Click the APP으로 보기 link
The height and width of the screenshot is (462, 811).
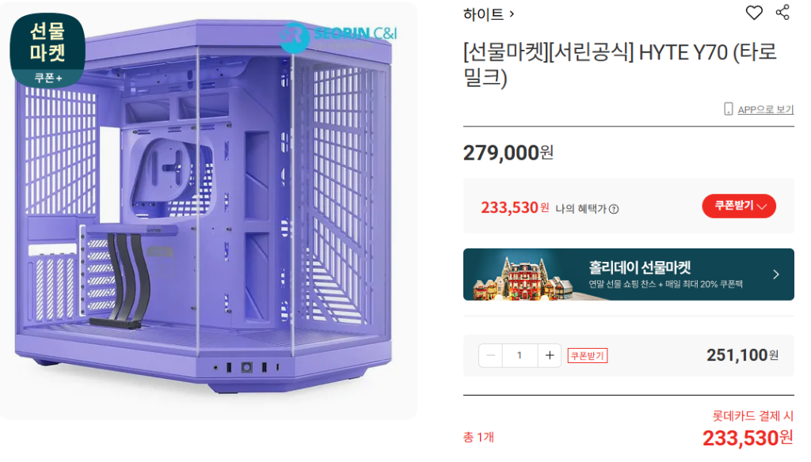click(x=765, y=110)
